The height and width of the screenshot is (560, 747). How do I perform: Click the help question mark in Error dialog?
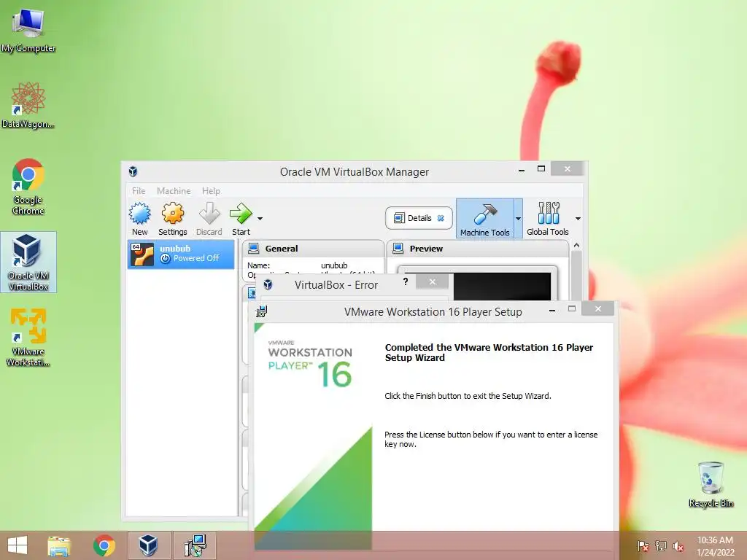(x=406, y=281)
